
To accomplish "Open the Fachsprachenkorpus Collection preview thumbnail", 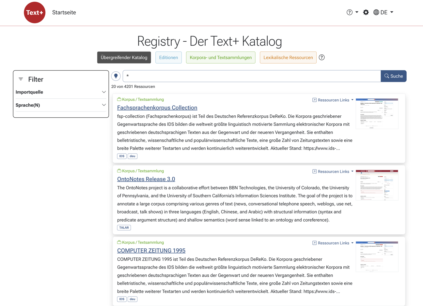I will click(x=377, y=114).
